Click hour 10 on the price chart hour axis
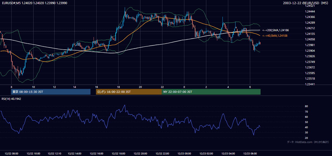 (33, 87)
